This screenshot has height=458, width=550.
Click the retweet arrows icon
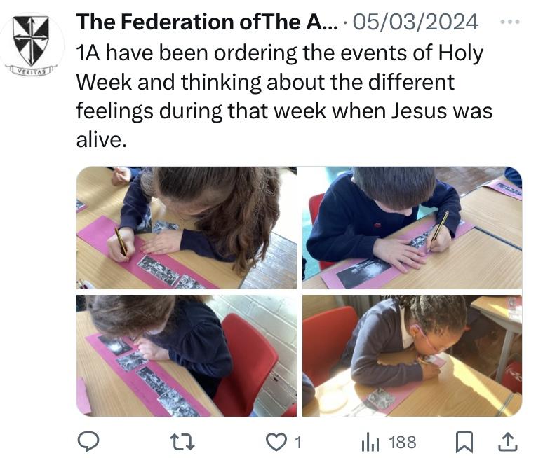pyautogui.click(x=183, y=442)
